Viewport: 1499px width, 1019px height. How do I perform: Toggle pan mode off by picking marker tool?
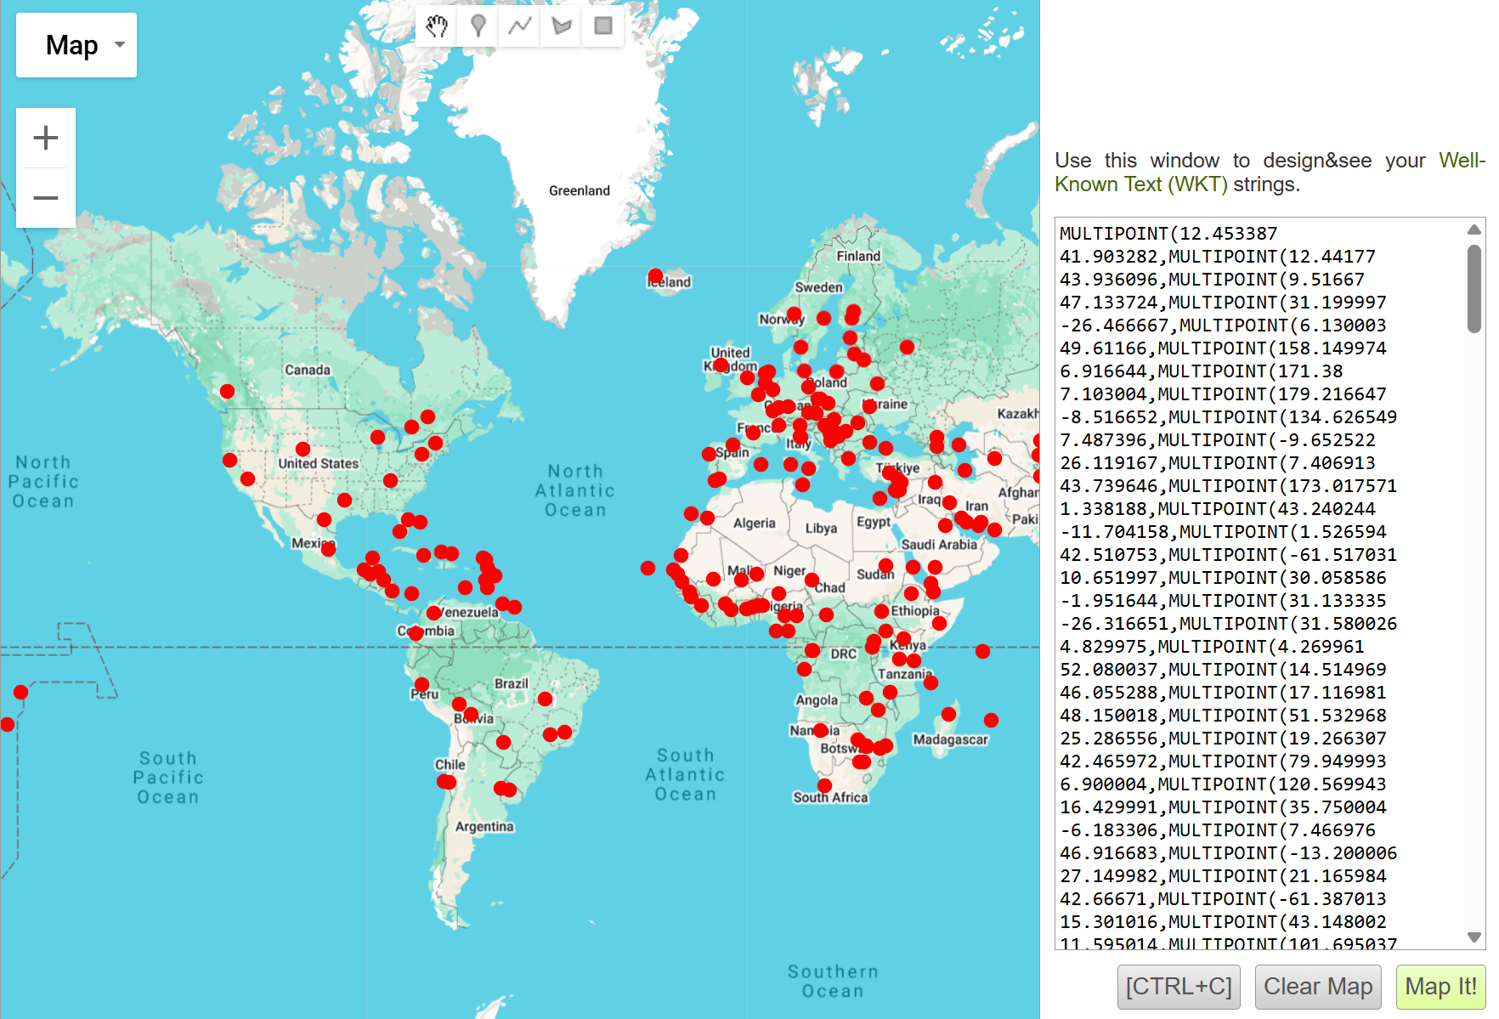(477, 25)
